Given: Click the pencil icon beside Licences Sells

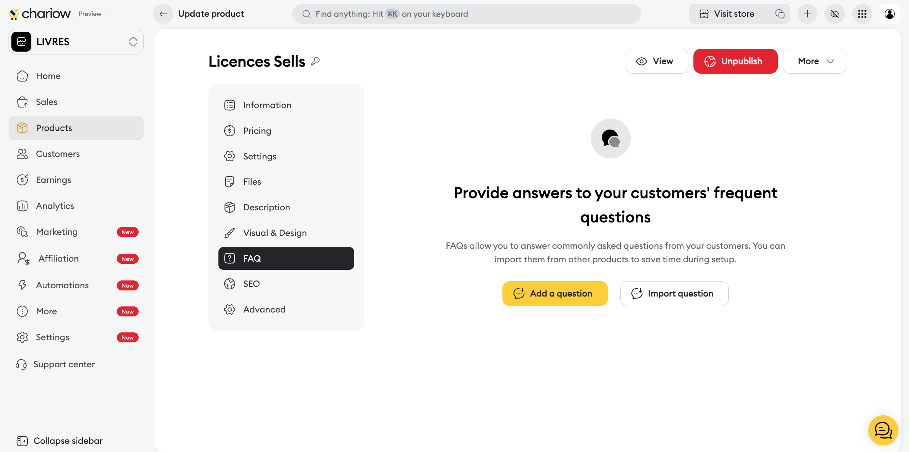Looking at the screenshot, I should [x=315, y=62].
